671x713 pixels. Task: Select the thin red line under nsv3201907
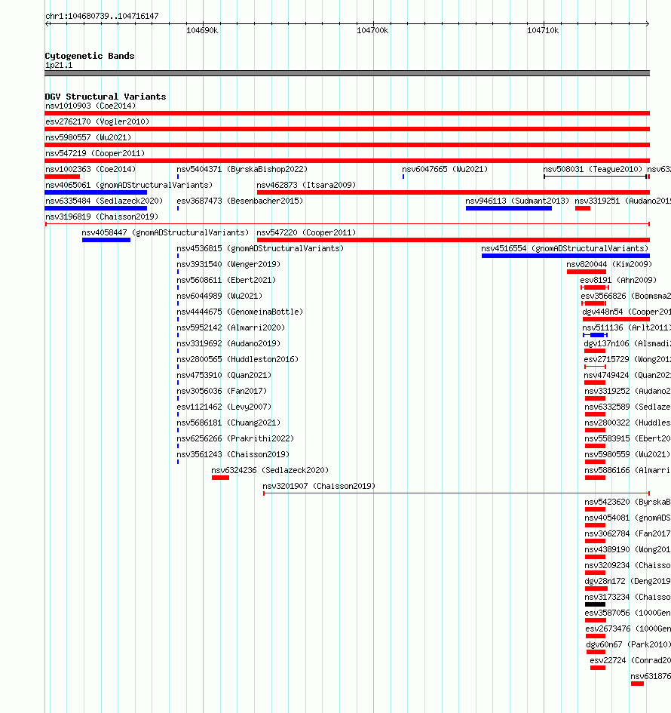pyautogui.click(x=457, y=493)
